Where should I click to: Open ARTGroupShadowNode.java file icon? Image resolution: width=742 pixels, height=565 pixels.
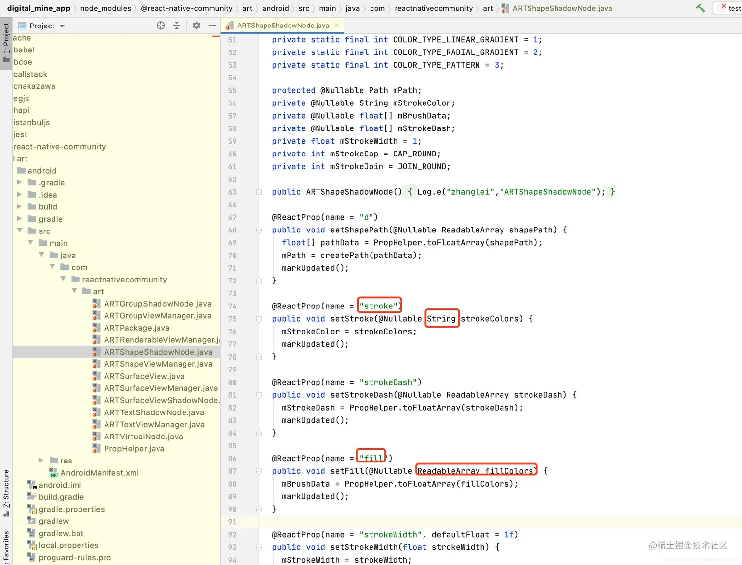tap(96, 304)
